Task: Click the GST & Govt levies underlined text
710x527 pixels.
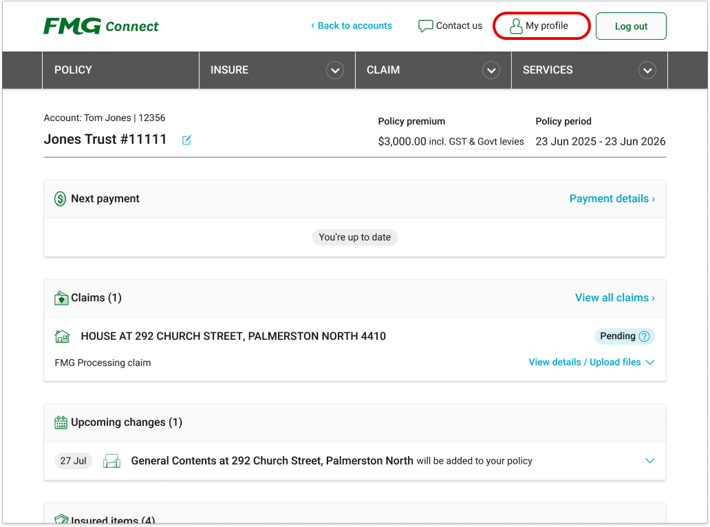Action: [x=486, y=142]
